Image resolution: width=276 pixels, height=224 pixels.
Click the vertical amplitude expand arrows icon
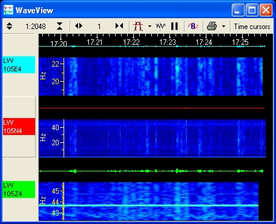click(9, 26)
